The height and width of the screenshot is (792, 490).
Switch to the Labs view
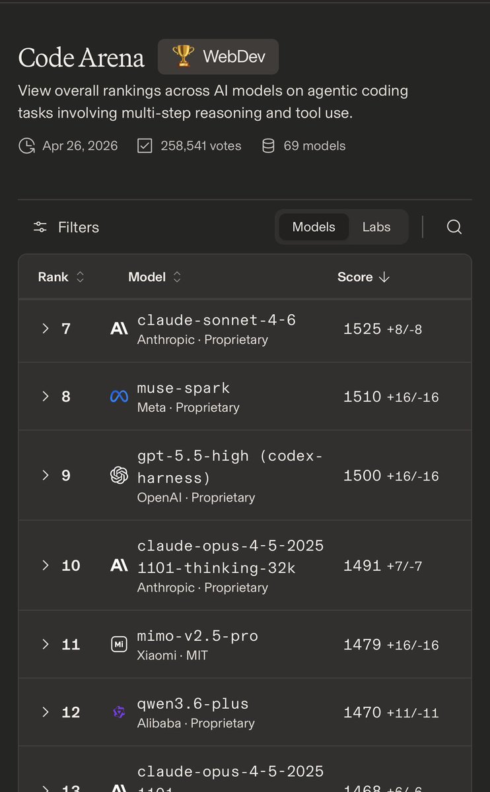(x=376, y=227)
